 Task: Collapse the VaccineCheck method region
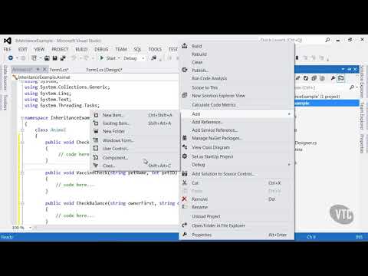click(22, 172)
